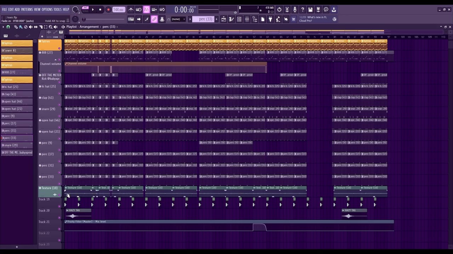
Task: Select OFF THE ME..babyxprod in picker
Action: click(17, 152)
